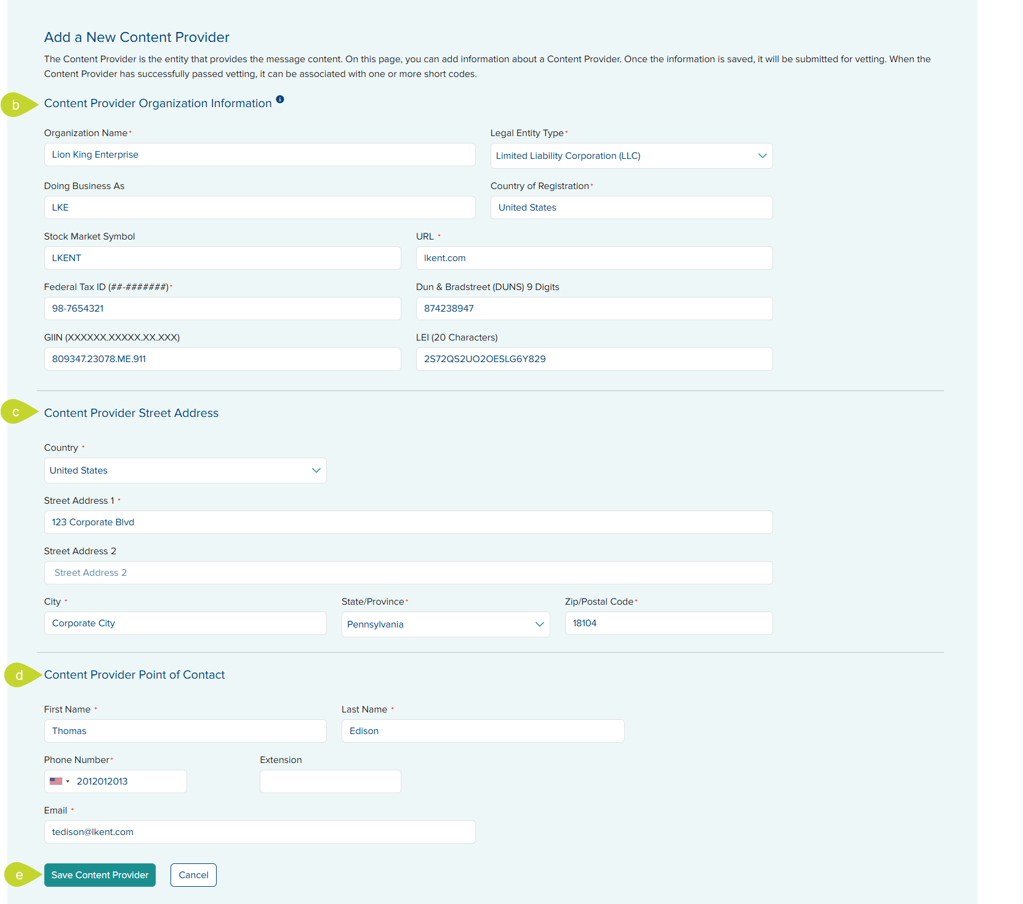Click the Content Provider Street Address heading
Image resolution: width=1023 pixels, height=904 pixels.
131,413
